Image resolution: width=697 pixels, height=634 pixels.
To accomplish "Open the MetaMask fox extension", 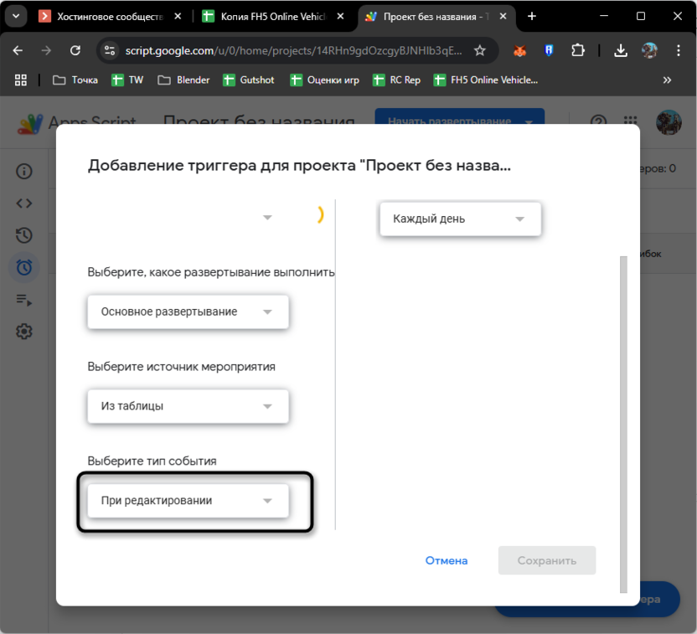I will click(x=519, y=50).
